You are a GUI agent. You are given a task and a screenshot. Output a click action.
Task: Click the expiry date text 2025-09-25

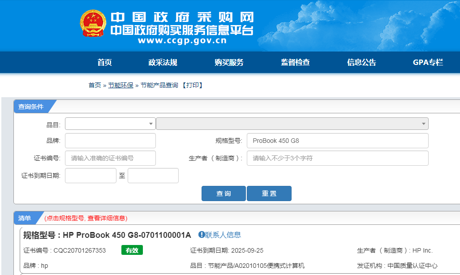coord(247,250)
